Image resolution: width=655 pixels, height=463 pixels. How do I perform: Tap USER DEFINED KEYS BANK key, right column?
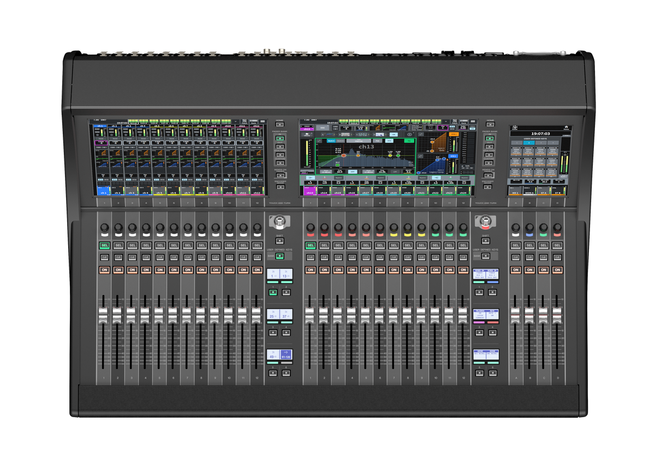(x=485, y=256)
